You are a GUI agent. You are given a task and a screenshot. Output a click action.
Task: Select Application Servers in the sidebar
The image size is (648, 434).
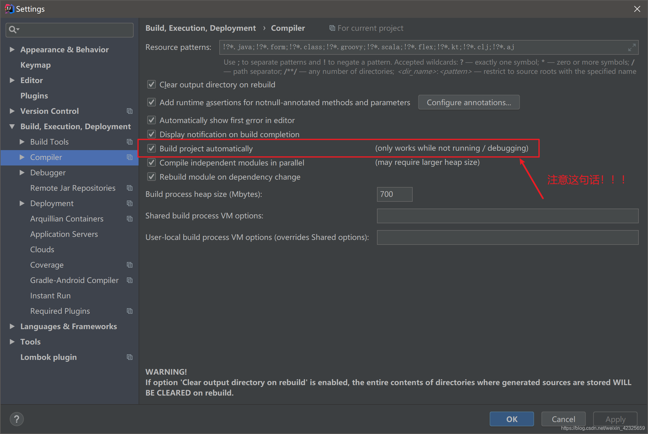pos(64,234)
